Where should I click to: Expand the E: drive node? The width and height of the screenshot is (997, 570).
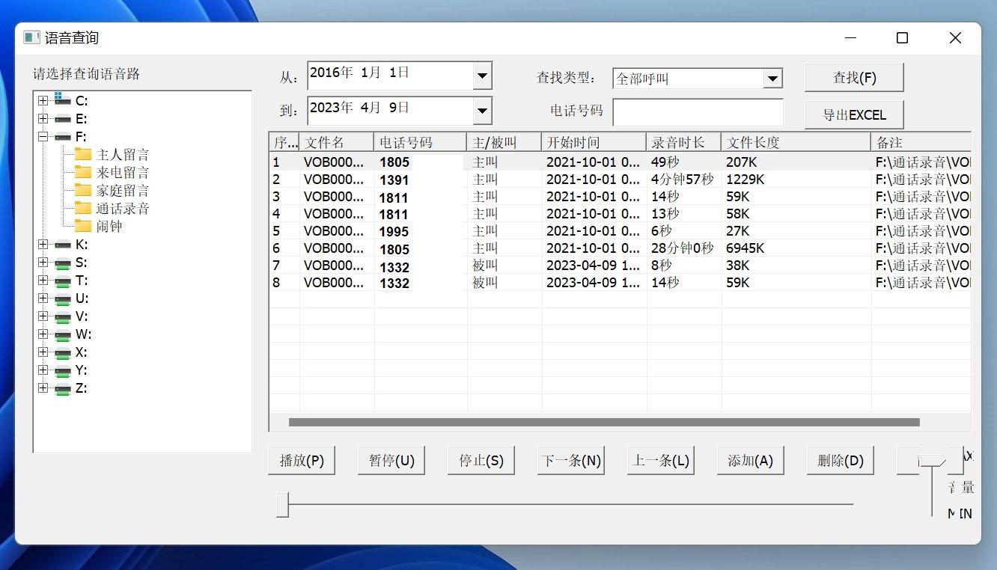coord(43,118)
